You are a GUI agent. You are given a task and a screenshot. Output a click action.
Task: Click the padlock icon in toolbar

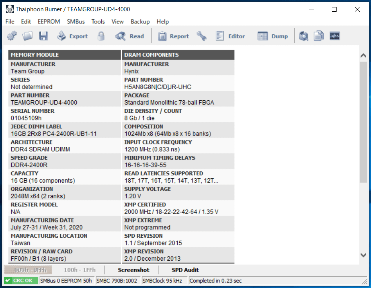(101, 36)
